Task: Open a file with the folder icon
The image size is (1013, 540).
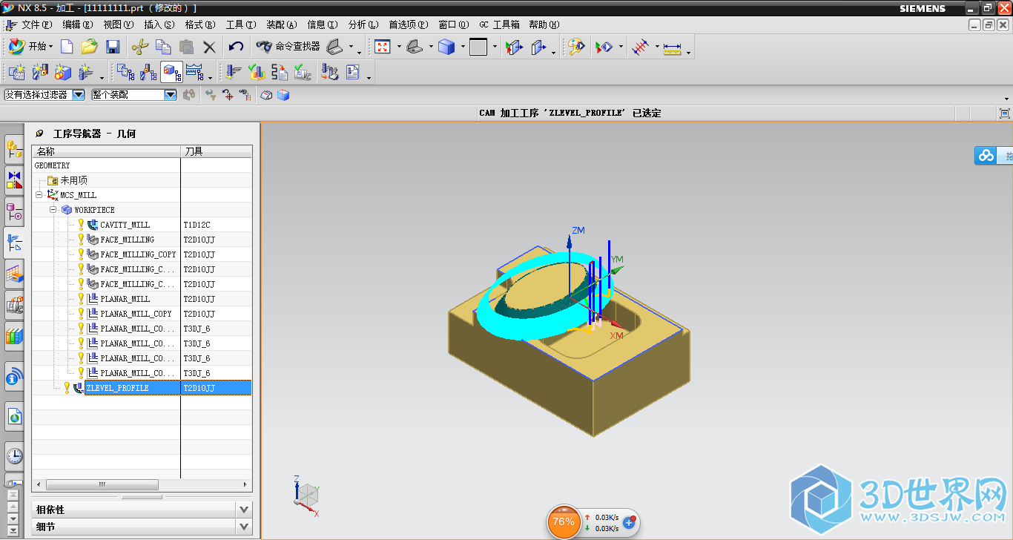Action: coord(90,47)
